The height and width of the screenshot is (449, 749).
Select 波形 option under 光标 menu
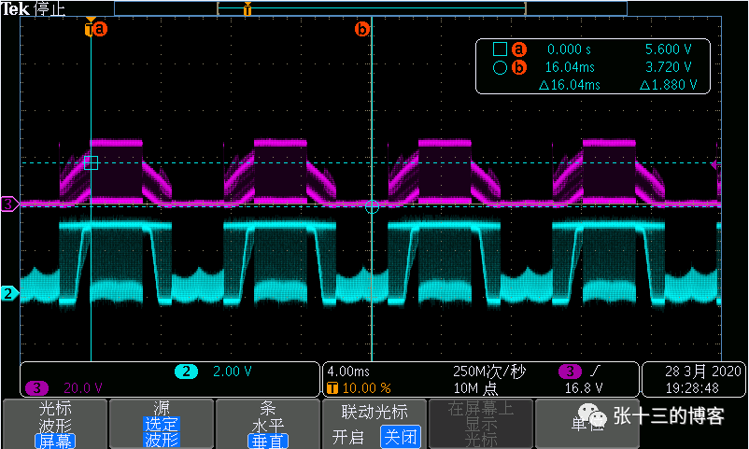(55, 425)
